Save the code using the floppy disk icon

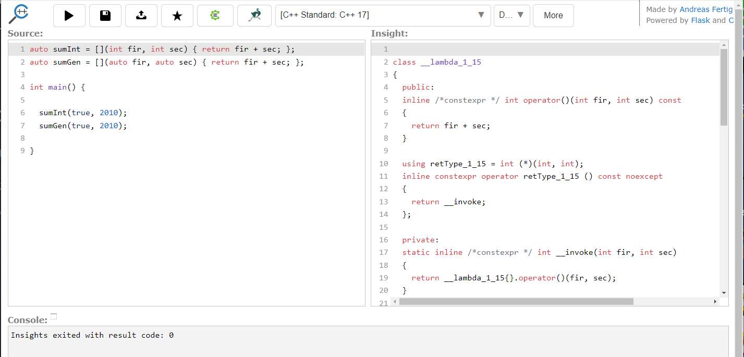[x=105, y=16]
